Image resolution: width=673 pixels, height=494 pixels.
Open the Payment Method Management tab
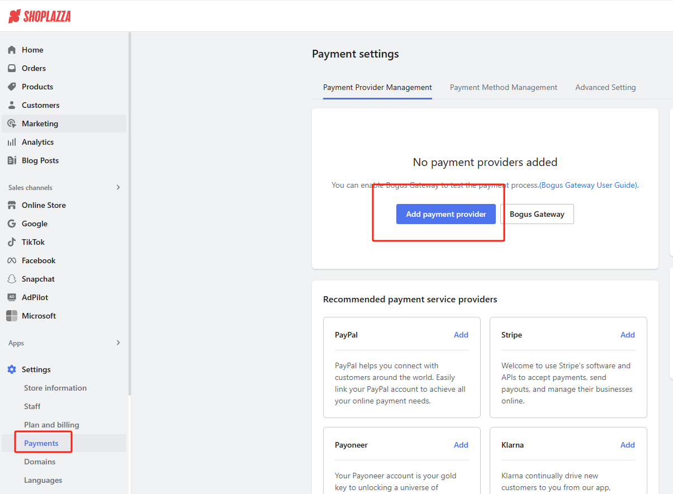click(x=504, y=88)
